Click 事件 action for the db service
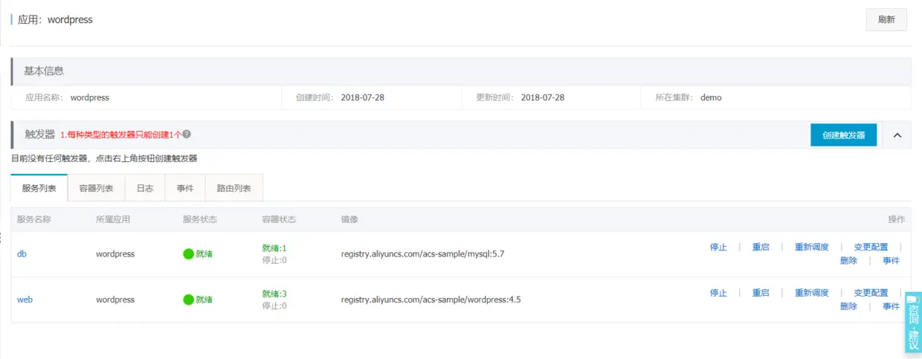 click(x=891, y=261)
